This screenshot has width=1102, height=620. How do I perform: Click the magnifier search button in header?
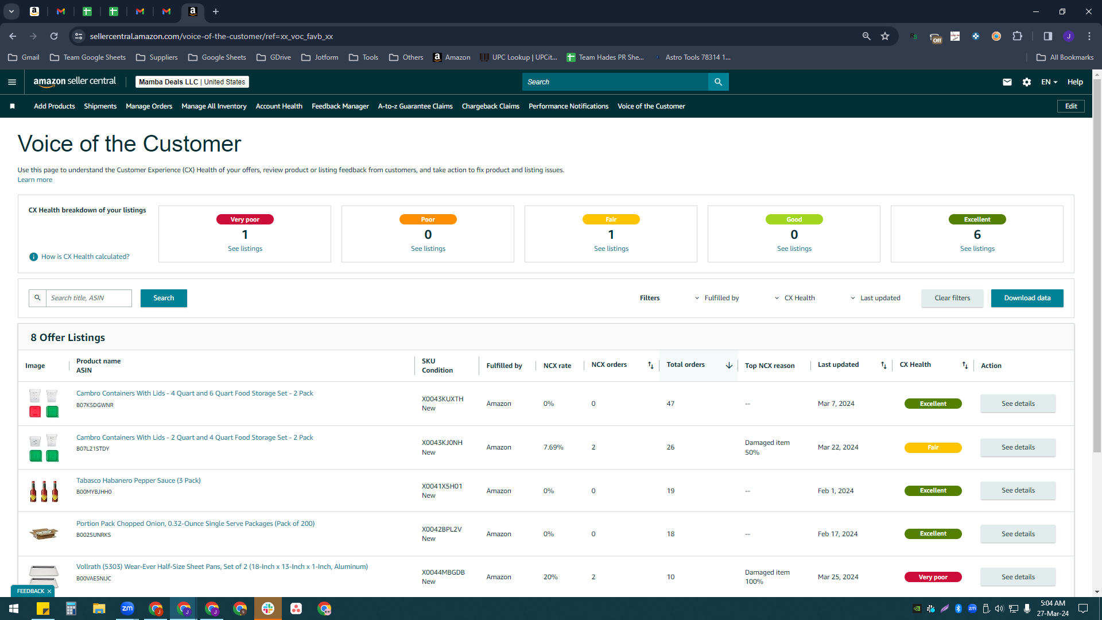718,82
